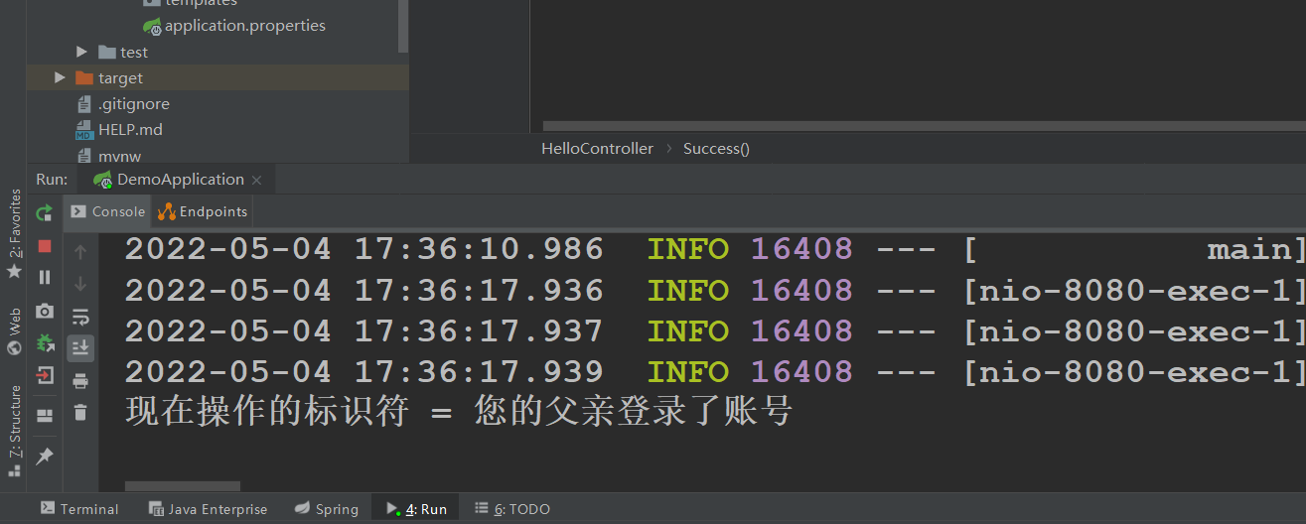The image size is (1306, 524).
Task: Open the 6: TODO tool window
Action: point(512,509)
